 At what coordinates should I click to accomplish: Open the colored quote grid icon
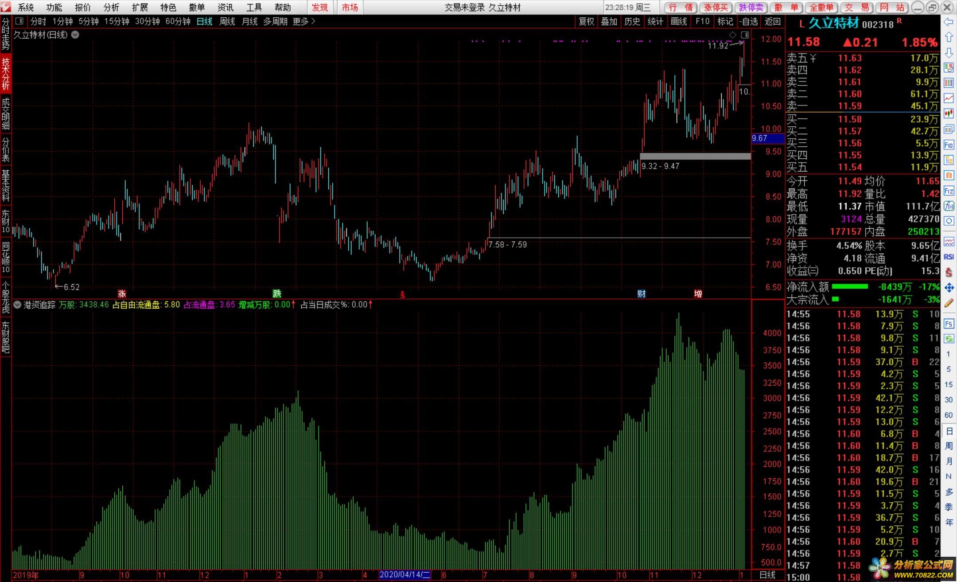point(949,83)
